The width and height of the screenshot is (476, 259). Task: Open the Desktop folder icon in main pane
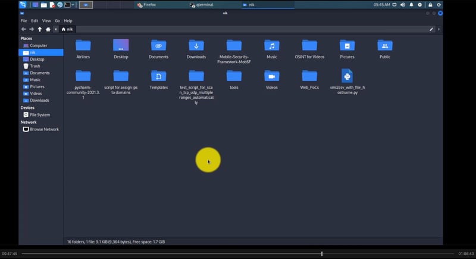(121, 49)
